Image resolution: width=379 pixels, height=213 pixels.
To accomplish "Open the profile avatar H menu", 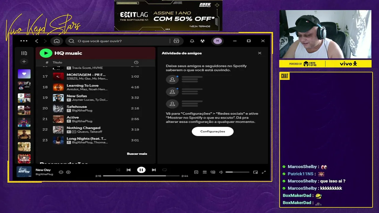I will (x=218, y=41).
